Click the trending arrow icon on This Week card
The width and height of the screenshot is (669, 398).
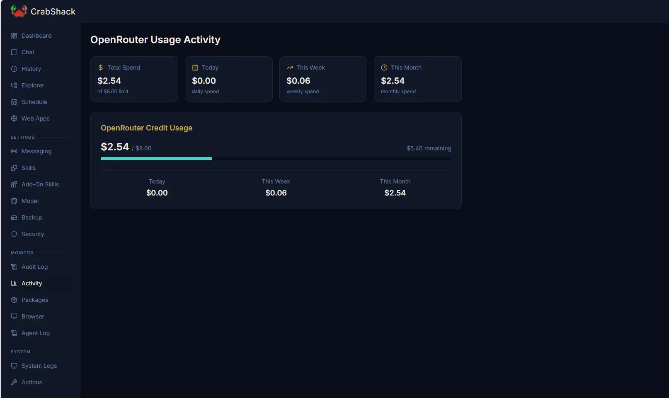(x=290, y=68)
